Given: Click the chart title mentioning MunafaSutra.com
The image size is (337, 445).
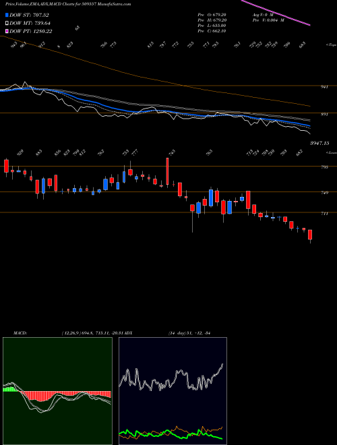Looking at the screenshot, I should click(68, 5).
